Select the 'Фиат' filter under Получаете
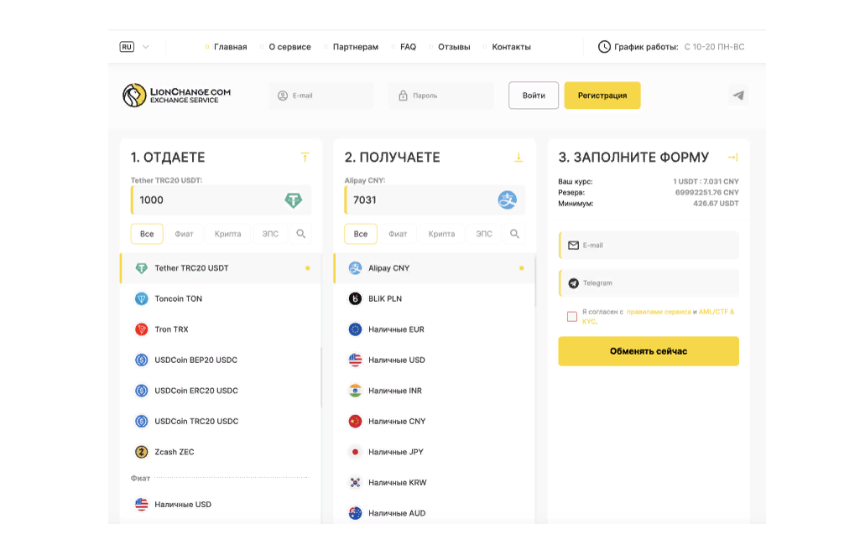Screen dimensions: 865x534 pyautogui.click(x=398, y=234)
